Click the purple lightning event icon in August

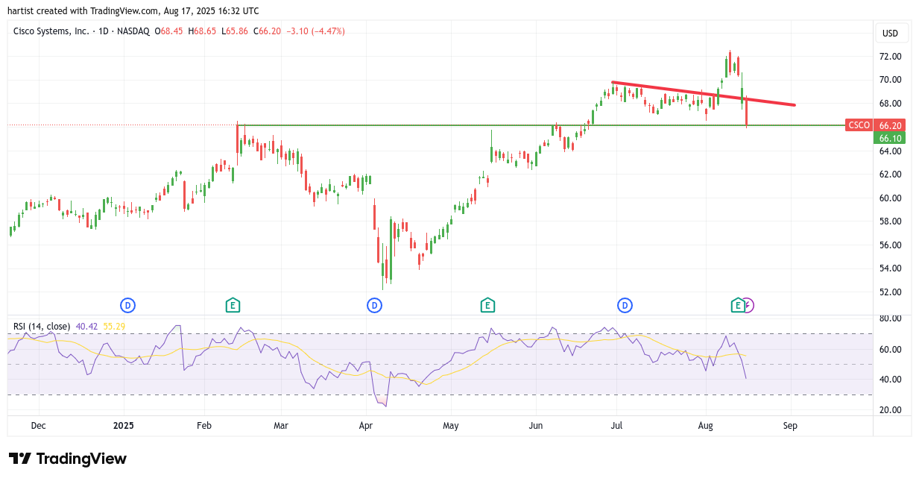748,305
